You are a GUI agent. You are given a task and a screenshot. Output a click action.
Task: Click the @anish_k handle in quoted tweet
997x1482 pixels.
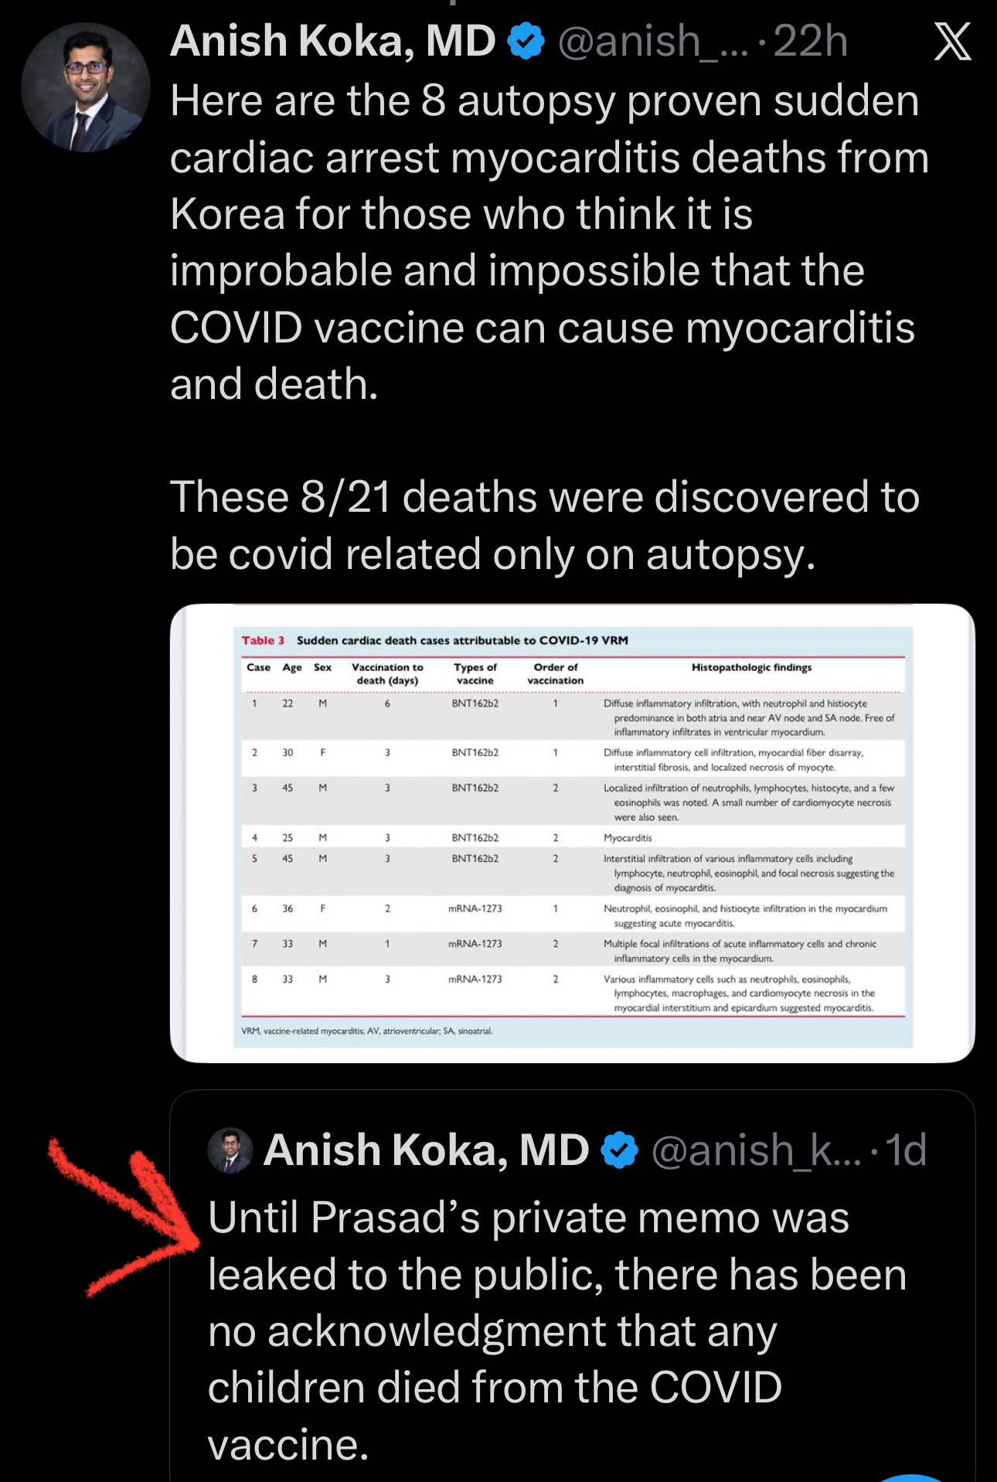point(756,1150)
